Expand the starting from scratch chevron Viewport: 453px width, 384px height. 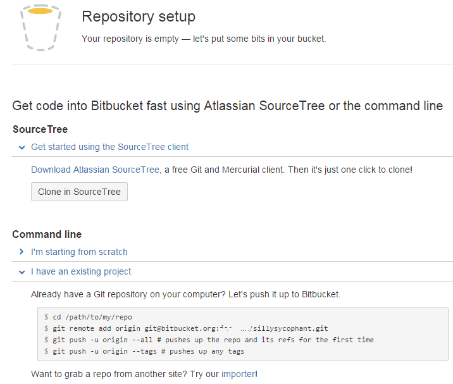(22, 252)
